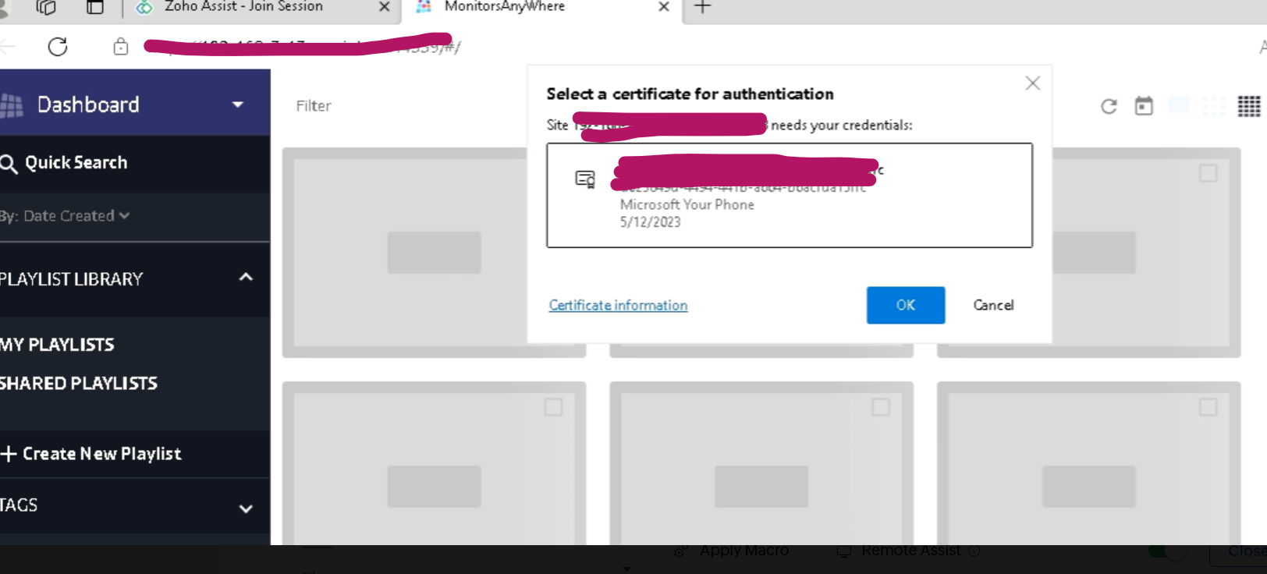
Task: Collapse the PLAYLIST LIBRARY section
Action: 246,278
